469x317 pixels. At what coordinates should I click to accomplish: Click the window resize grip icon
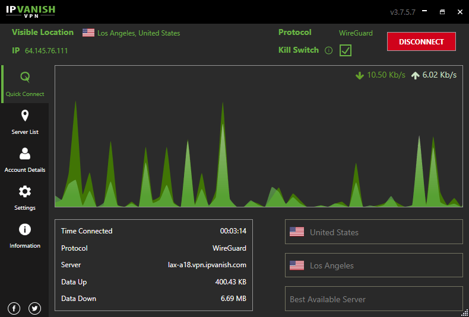(464, 312)
